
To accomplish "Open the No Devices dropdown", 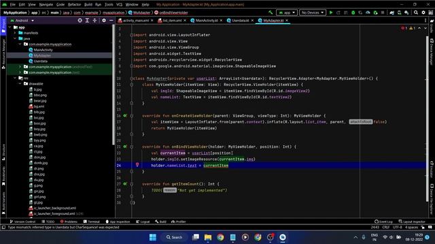I will coord(313,12).
